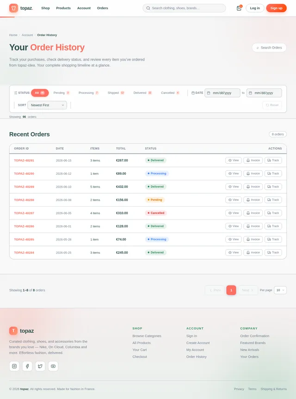
Task: Click calendar icon in start date field
Action: [209, 93]
